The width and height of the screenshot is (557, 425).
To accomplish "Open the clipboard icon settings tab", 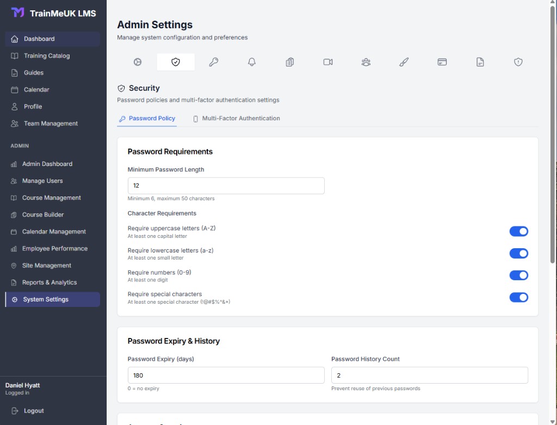I will click(x=290, y=62).
